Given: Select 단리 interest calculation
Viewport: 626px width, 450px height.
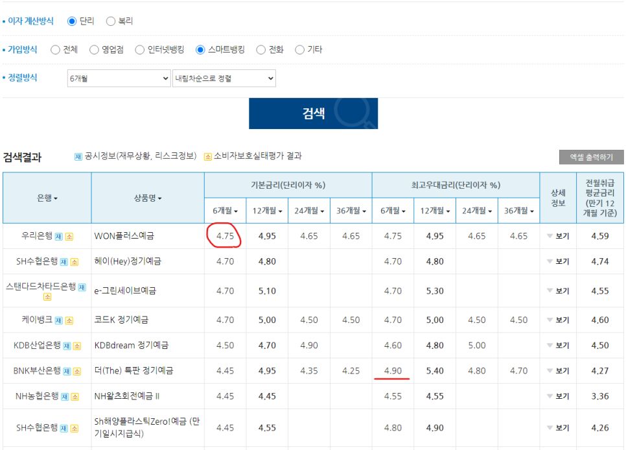Looking at the screenshot, I should [72, 21].
